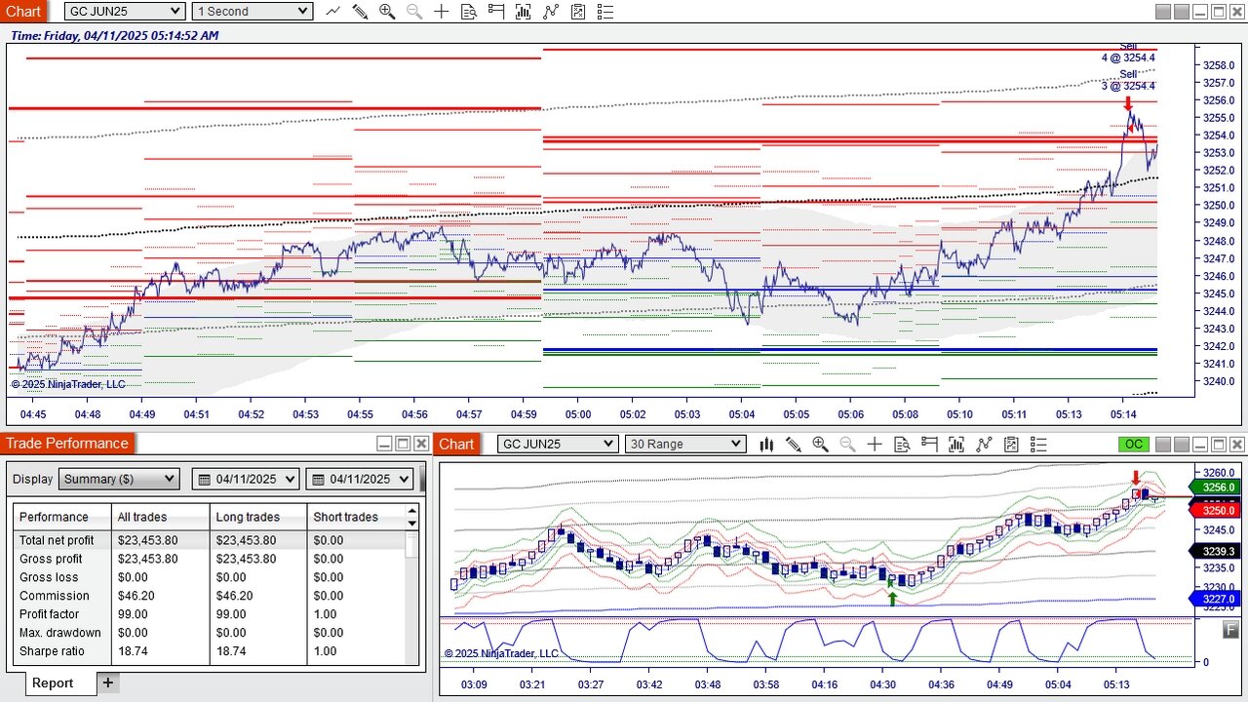Image resolution: width=1248 pixels, height=702 pixels.
Task: Open chart style icon in 1 Second chart
Action: click(x=333, y=11)
